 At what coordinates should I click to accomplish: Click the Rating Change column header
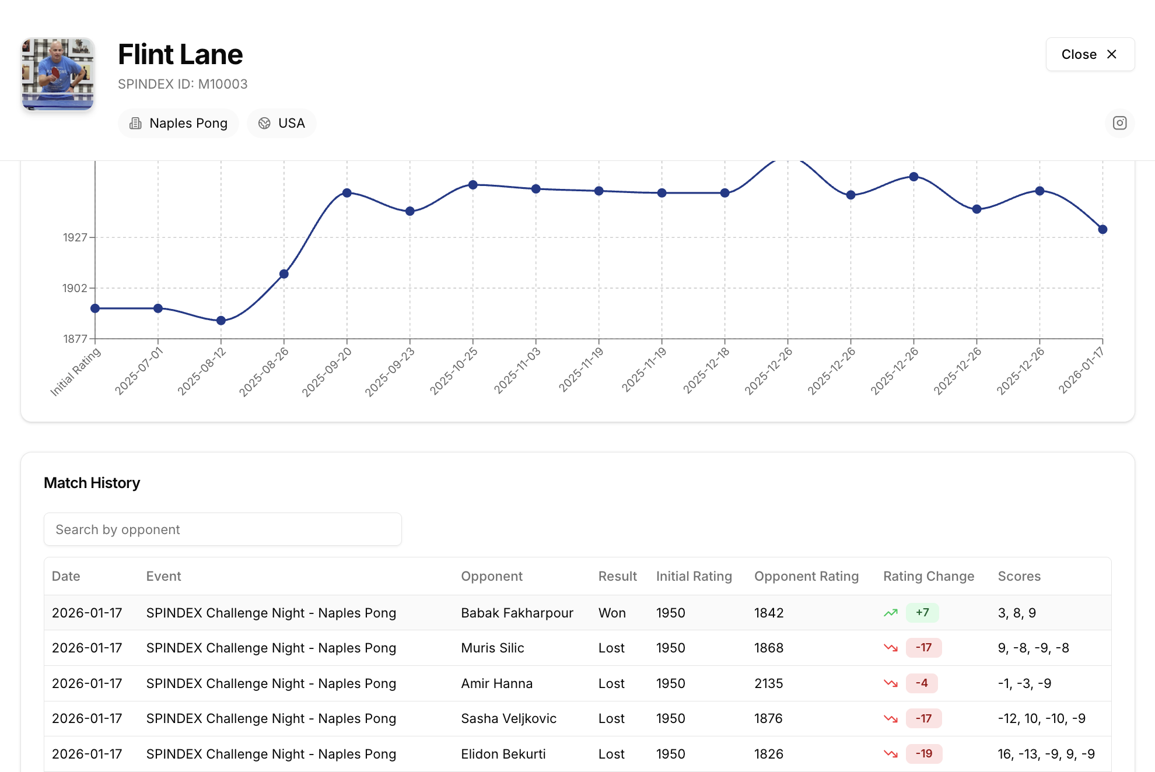pyautogui.click(x=928, y=576)
